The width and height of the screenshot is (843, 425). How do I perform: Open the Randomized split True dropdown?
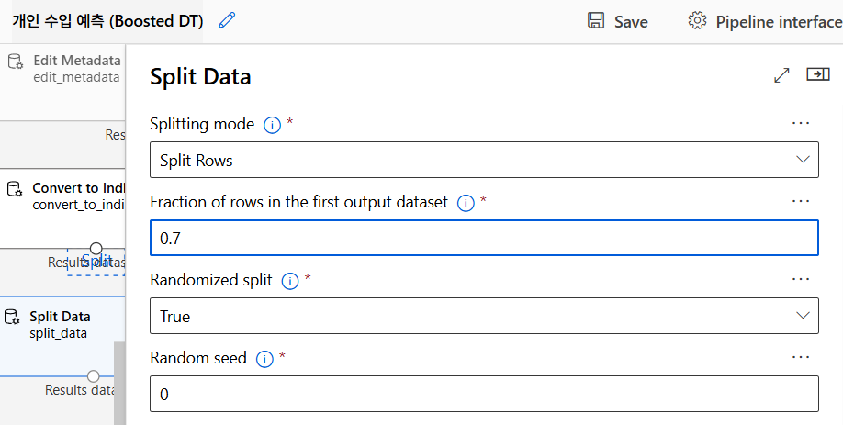click(483, 316)
